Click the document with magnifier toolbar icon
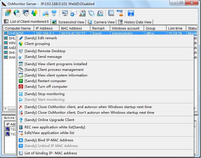This screenshot has width=201, height=158. [82, 13]
